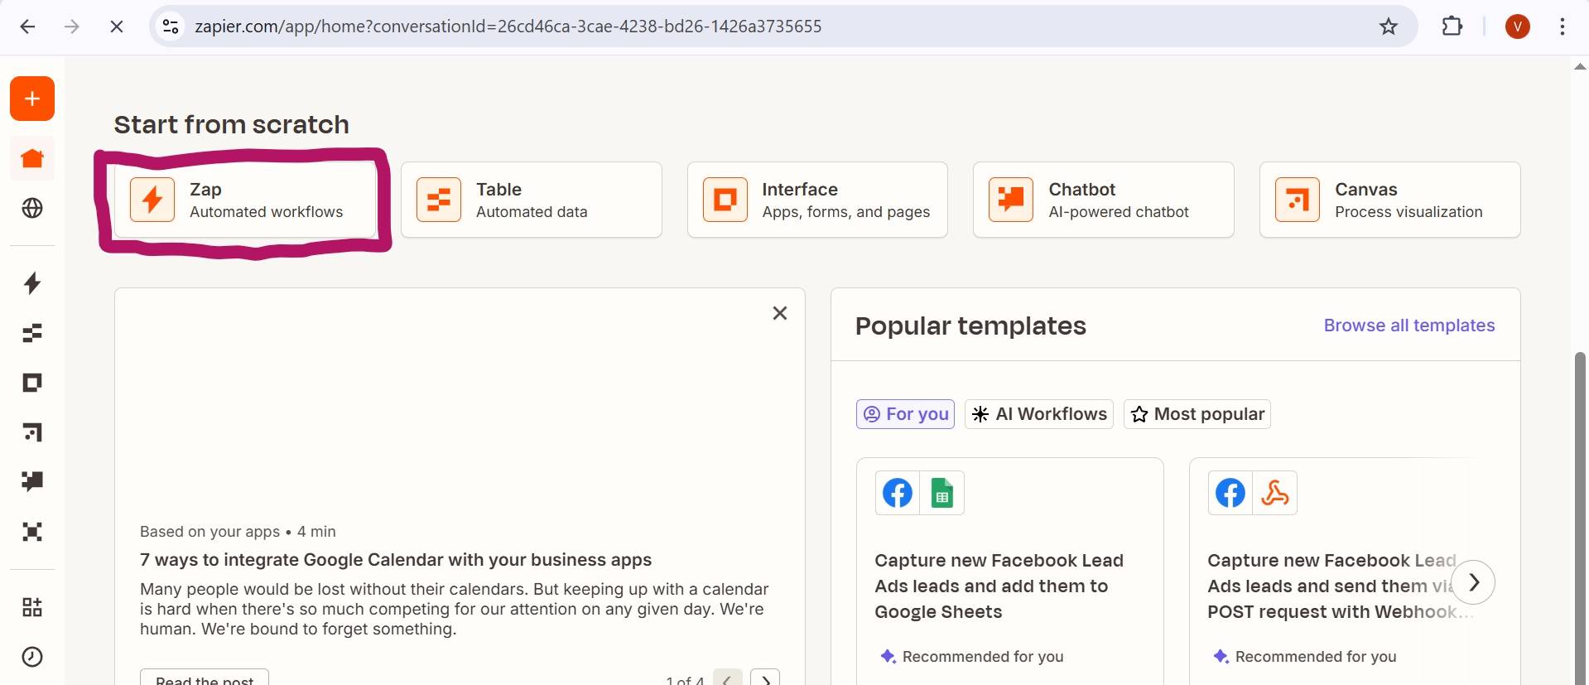The height and width of the screenshot is (685, 1589).
Task: Bookmark this page with the star icon
Action: 1388,27
